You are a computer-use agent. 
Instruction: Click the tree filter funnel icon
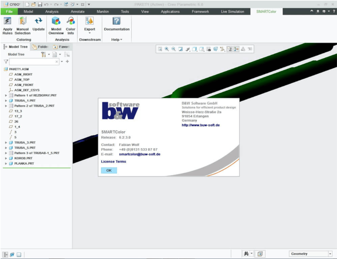(x=6, y=62)
